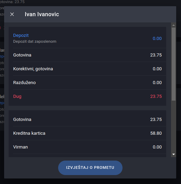Image resolution: width=181 pixels, height=184 pixels.
Task: Click the Virman amount 0.00
Action: [x=157, y=147]
